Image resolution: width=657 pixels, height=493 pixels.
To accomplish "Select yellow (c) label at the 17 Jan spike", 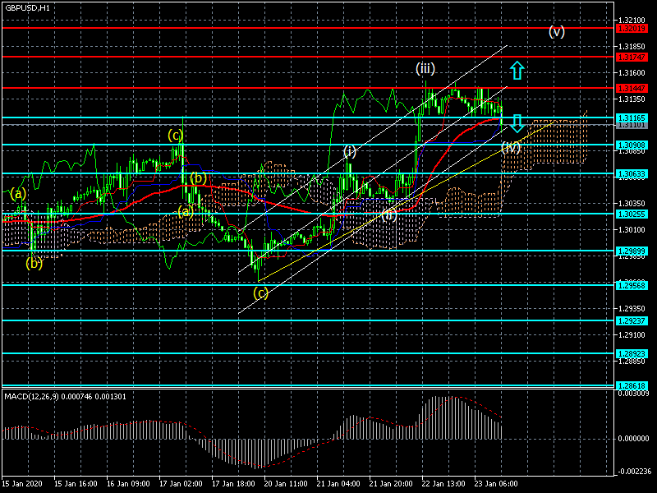I will (x=175, y=136).
